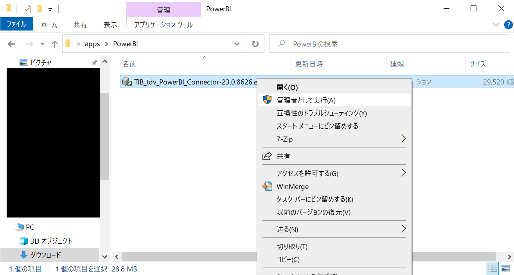Click the WinMerge icon in context menu

point(267,186)
